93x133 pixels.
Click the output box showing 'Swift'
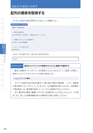(x=45, y=59)
